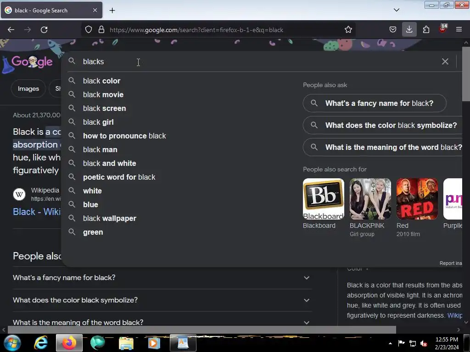Image resolution: width=470 pixels, height=352 pixels.
Task: Open the list all tabs dropdown
Action: click(396, 10)
